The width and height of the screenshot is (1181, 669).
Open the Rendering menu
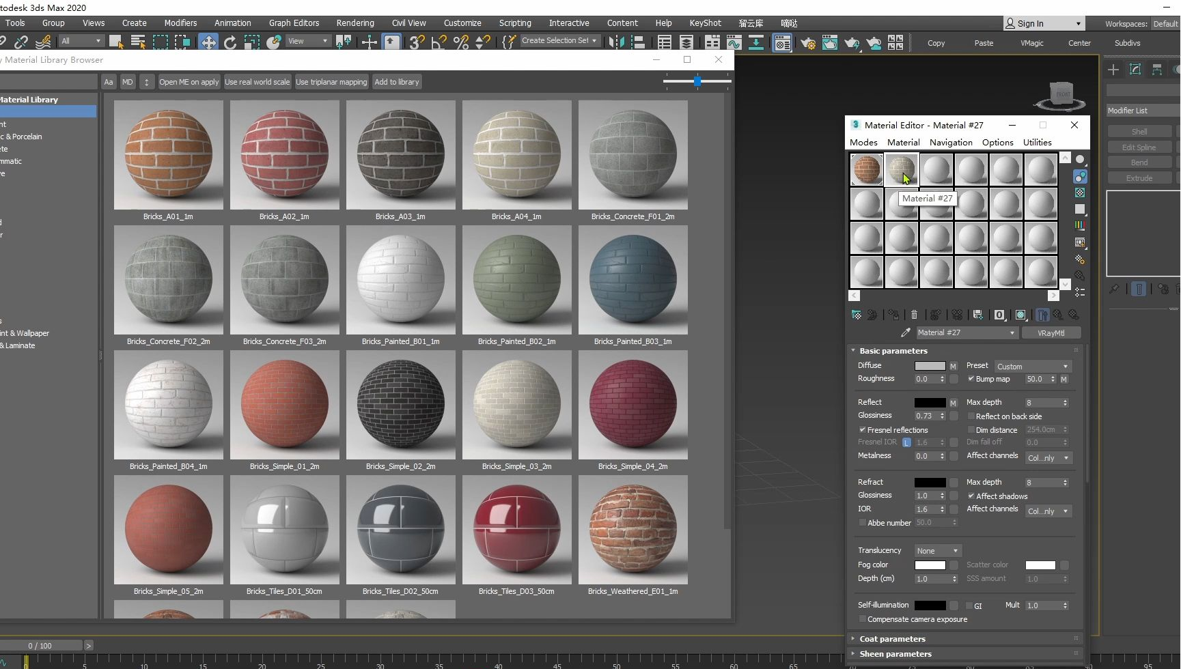click(355, 23)
